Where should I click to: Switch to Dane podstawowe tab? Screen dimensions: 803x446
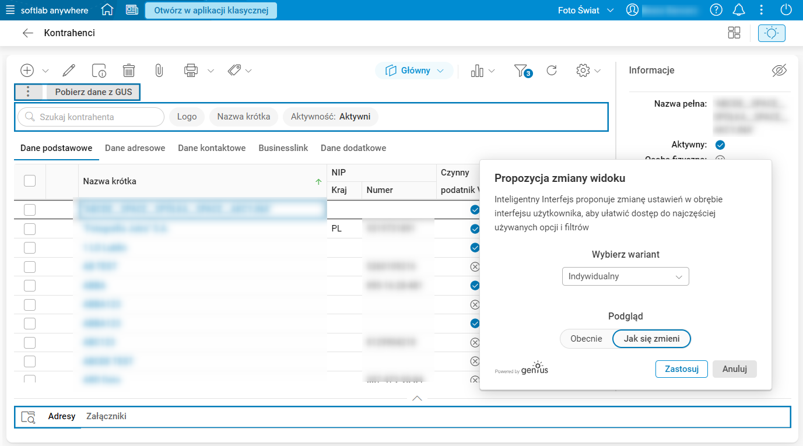pos(57,148)
